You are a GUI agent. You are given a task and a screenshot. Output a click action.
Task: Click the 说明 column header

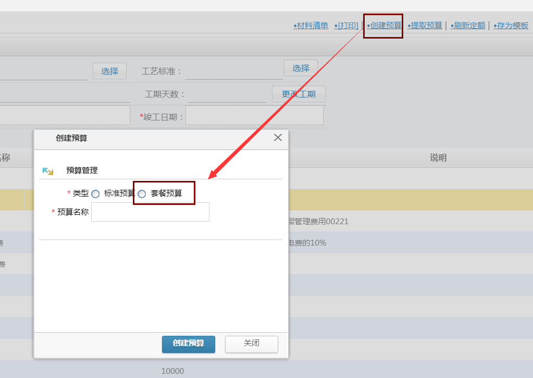point(438,158)
